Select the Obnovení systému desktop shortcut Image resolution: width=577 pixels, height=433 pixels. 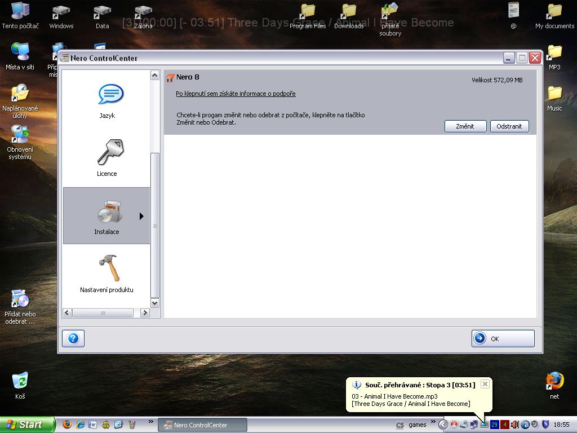tap(20, 143)
